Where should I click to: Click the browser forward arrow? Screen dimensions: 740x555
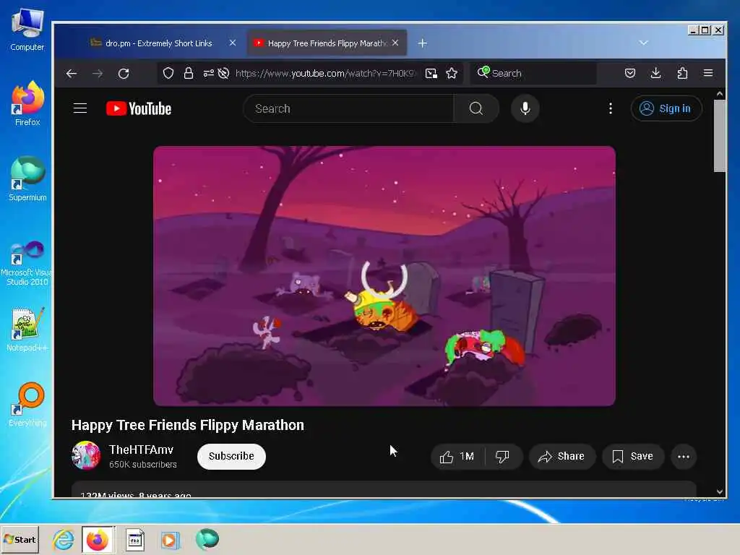(98, 73)
